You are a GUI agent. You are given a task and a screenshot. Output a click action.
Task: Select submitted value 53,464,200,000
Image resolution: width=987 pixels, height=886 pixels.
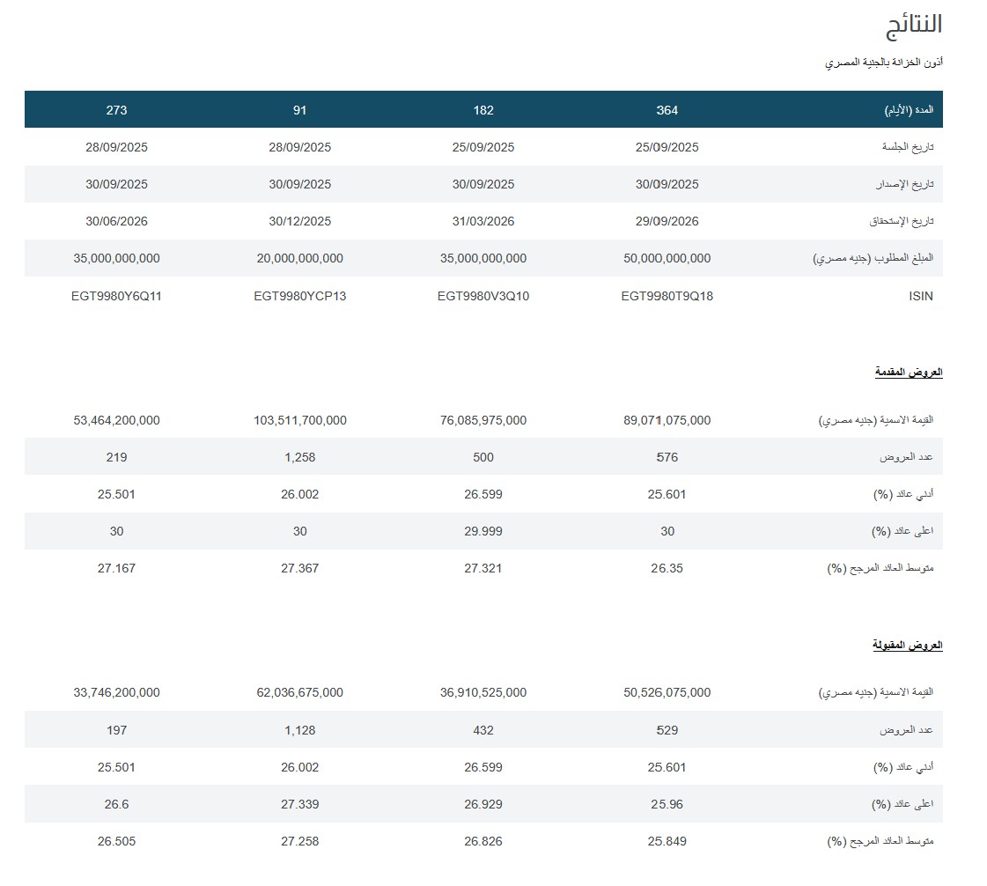click(x=116, y=420)
